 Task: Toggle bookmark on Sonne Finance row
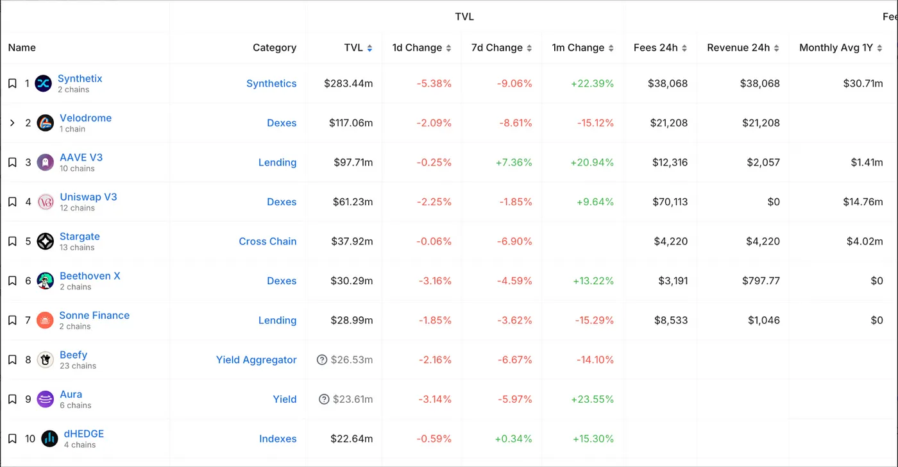tap(12, 320)
